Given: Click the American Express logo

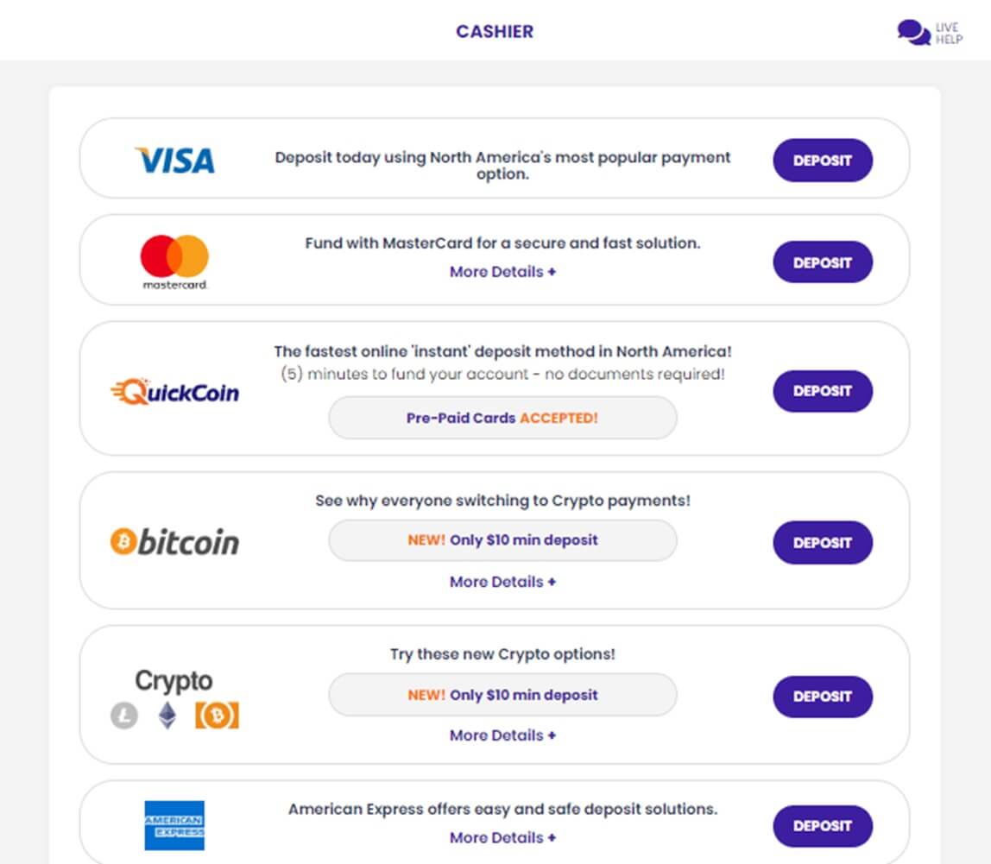Looking at the screenshot, I should click(174, 825).
